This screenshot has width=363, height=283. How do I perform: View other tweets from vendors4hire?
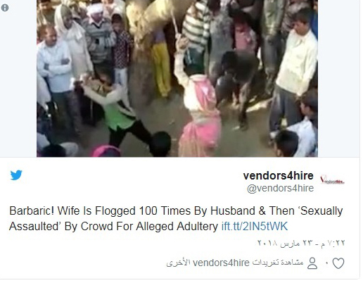235,263
